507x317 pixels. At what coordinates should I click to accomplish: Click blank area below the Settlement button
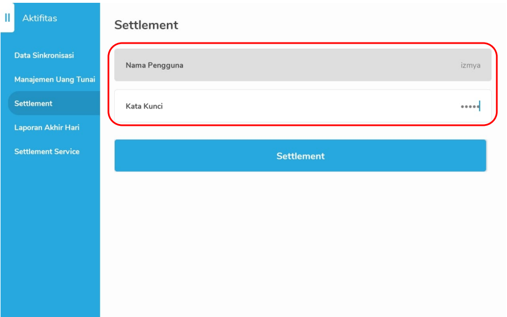click(x=302, y=240)
